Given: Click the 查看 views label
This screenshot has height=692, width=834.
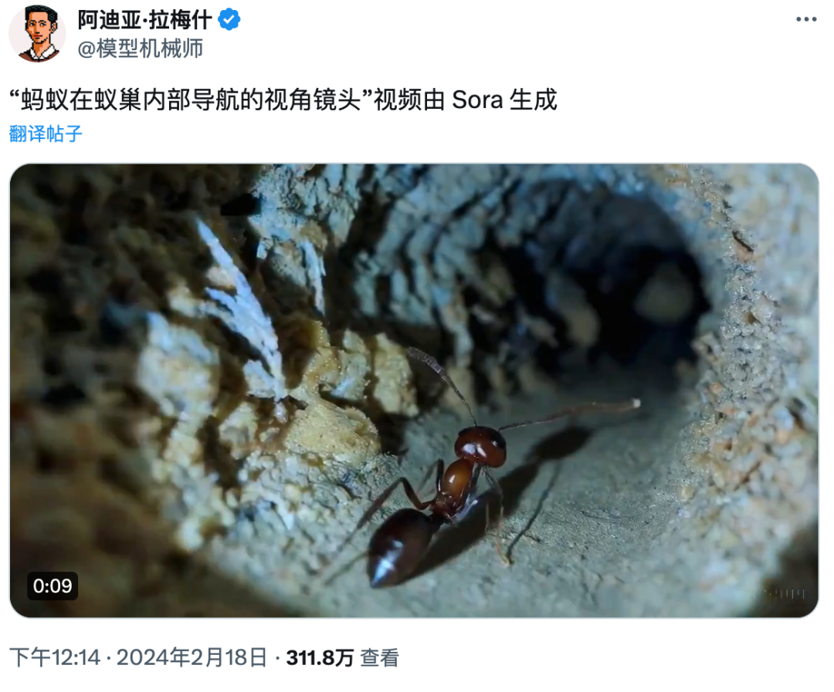Looking at the screenshot, I should click(x=379, y=658).
